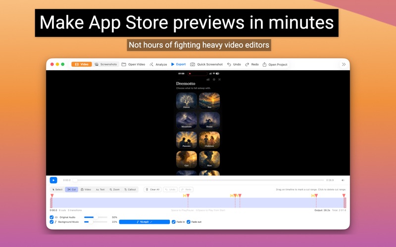Click the 'Output: 28.2s' text

tap(322, 210)
